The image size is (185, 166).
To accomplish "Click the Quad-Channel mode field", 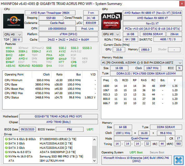I will click(x=140, y=139).
